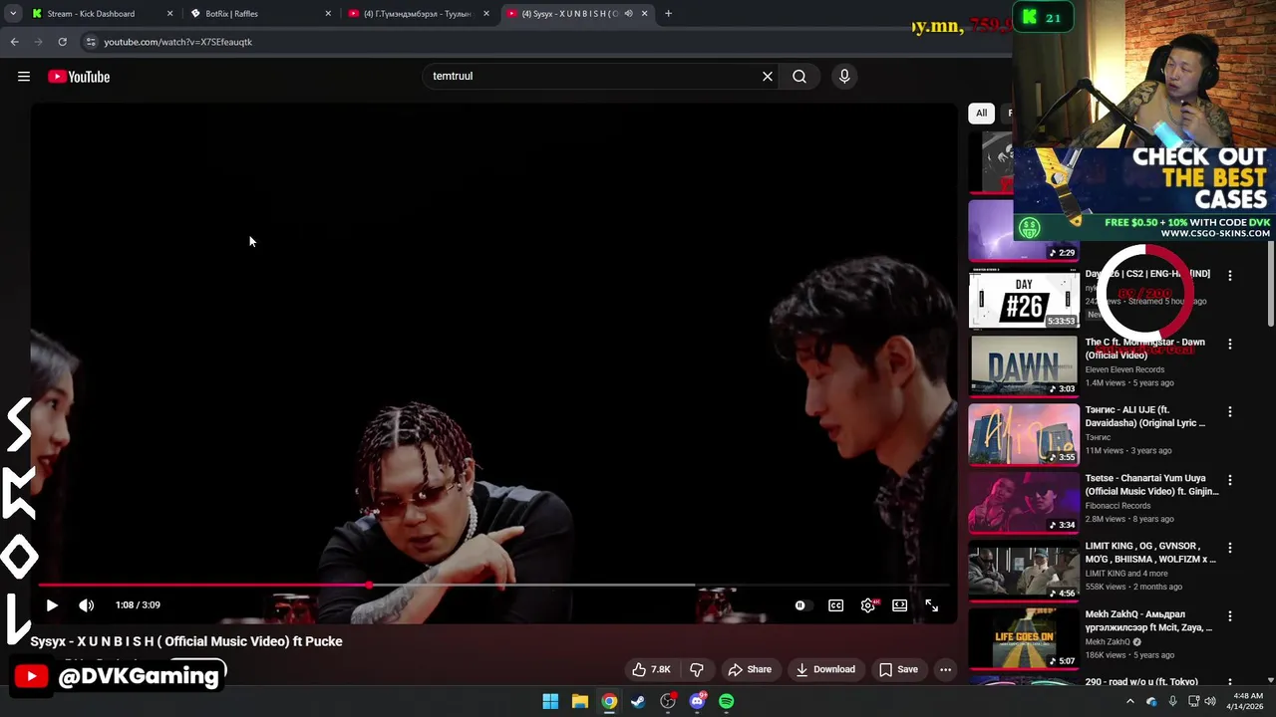Open options for Tsetse Chanartai Yum Uuya
Image resolution: width=1276 pixels, height=717 pixels.
1230,480
